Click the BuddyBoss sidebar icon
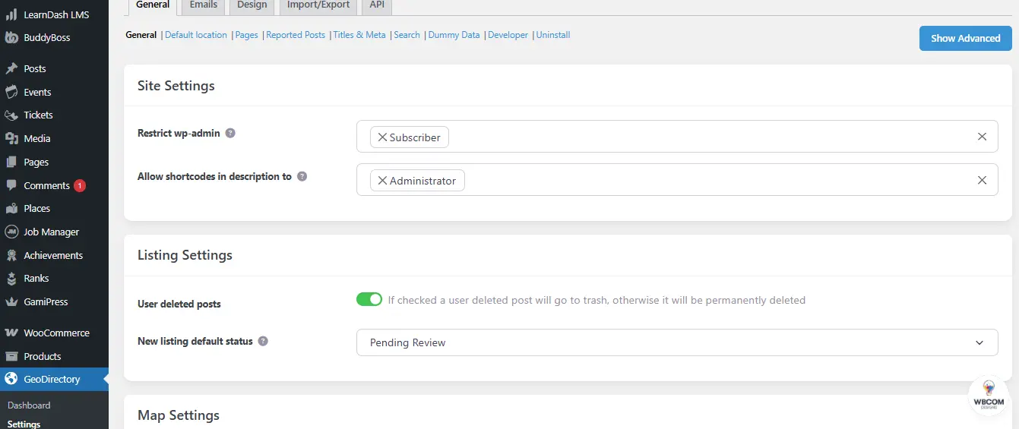Screen dimensions: 1019x429 coord(11,37)
